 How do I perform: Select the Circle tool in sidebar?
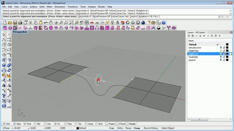tap(4, 45)
